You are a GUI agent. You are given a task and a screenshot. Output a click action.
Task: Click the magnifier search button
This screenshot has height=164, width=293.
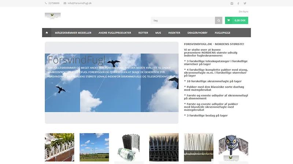point(219,20)
